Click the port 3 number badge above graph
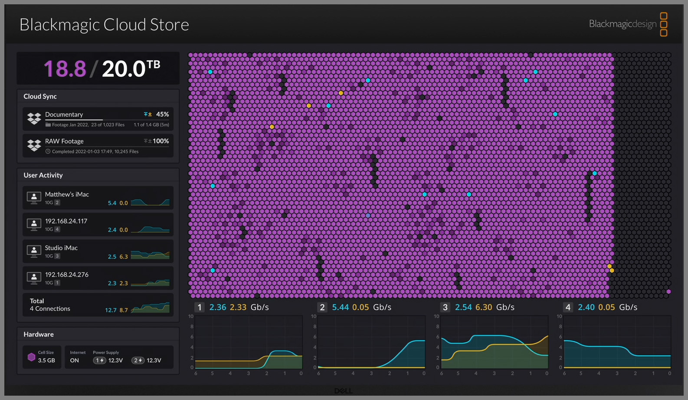 tap(445, 307)
